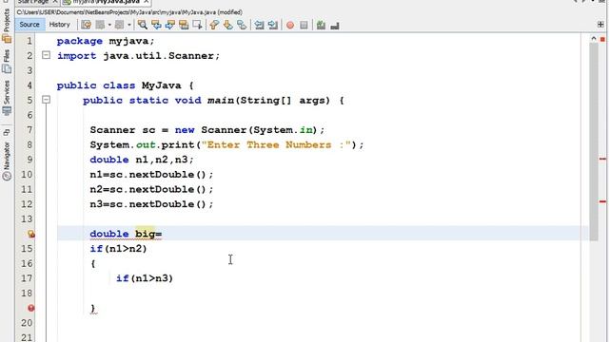The width and height of the screenshot is (609, 342).
Task: Click Find Next Occurrence icon
Action: (170, 26)
